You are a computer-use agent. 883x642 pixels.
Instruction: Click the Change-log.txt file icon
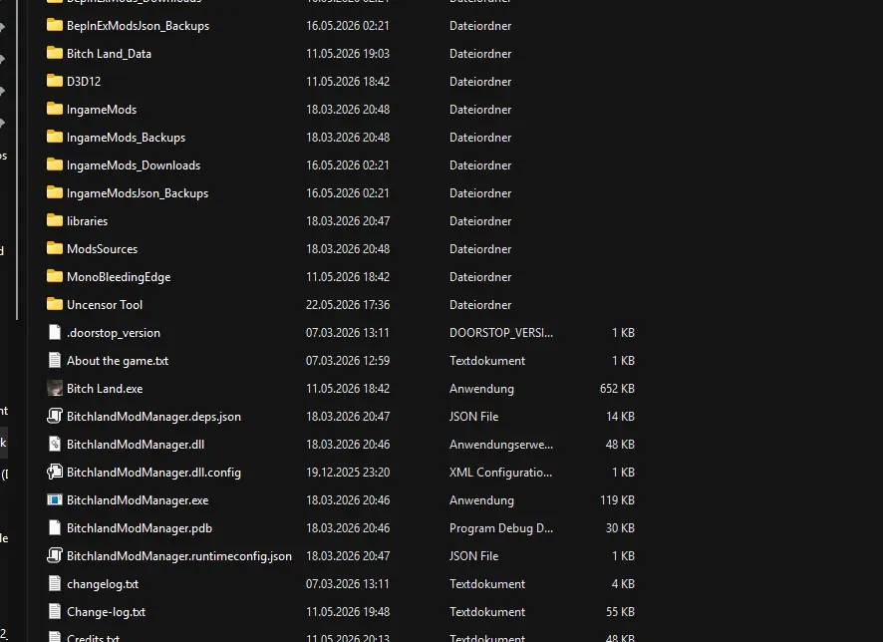point(55,611)
